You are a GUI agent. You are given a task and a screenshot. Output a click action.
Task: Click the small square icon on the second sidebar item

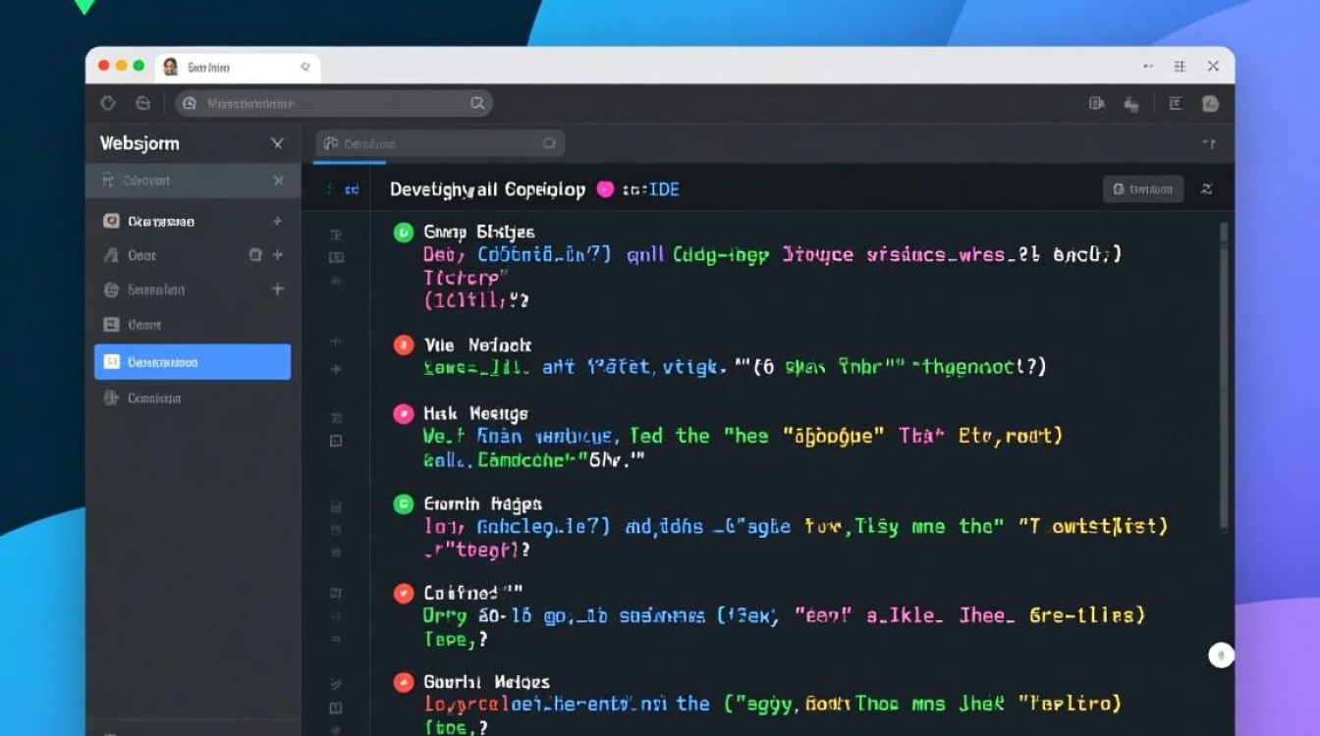click(x=255, y=254)
